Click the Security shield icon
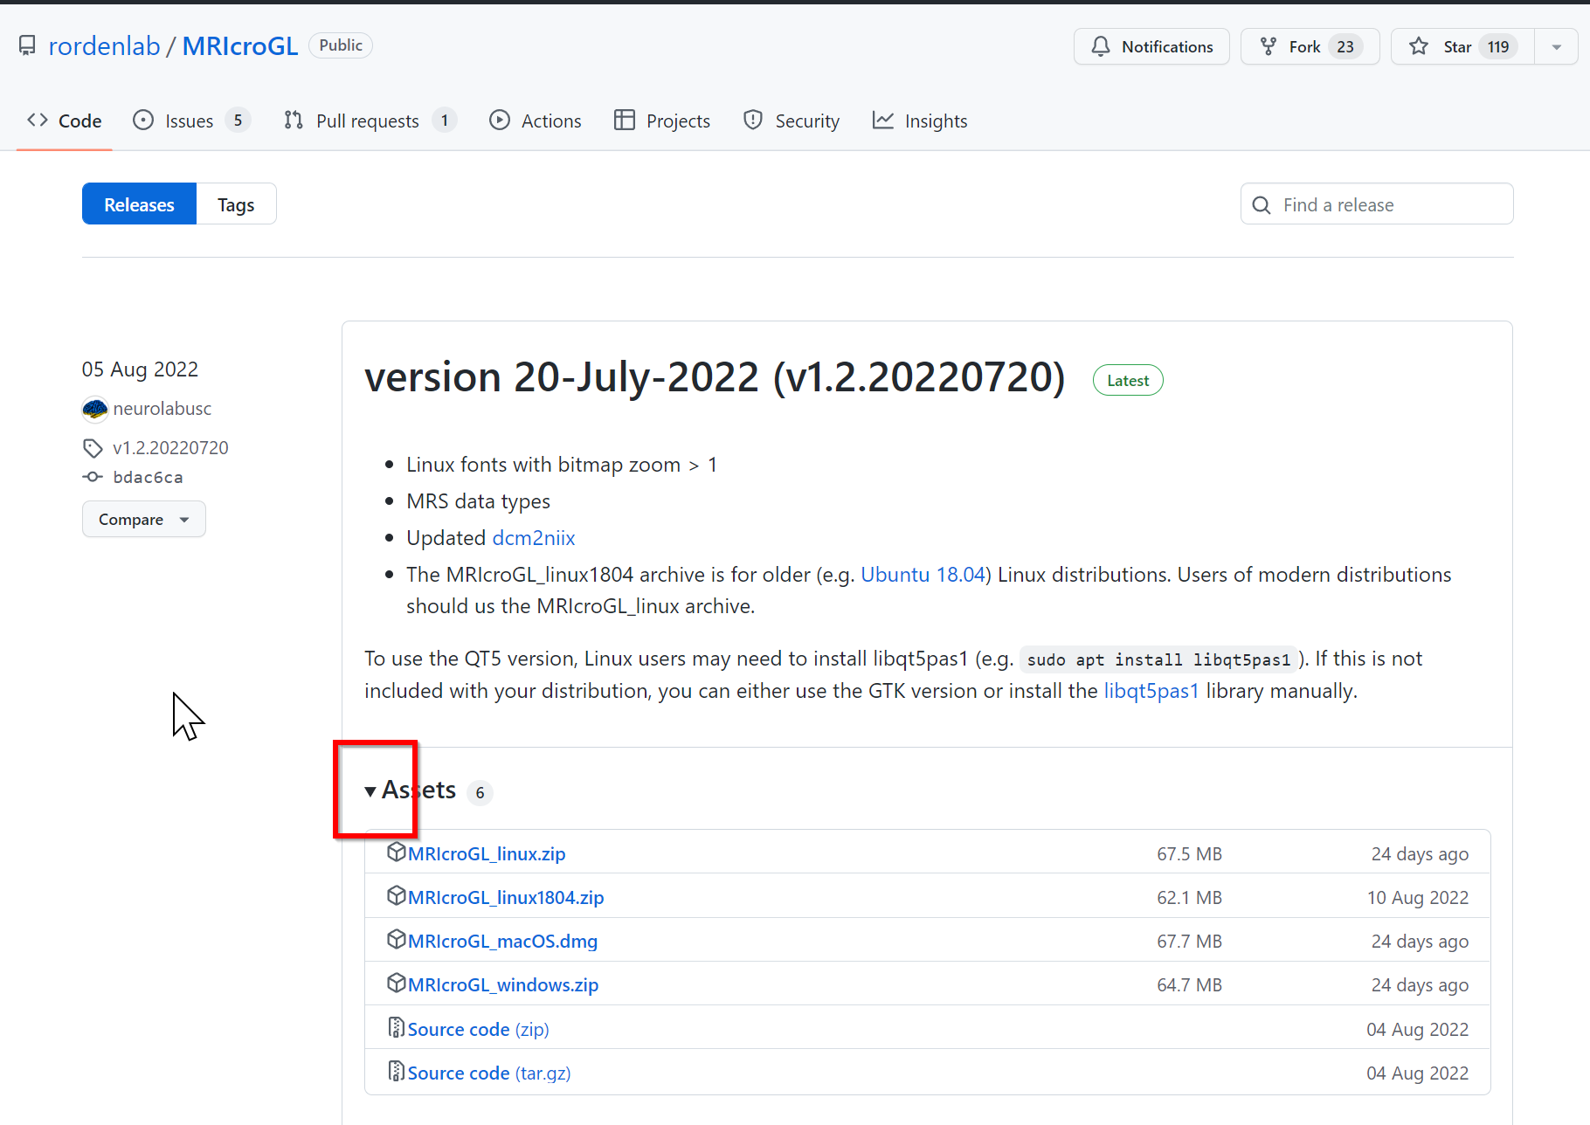 tap(753, 120)
